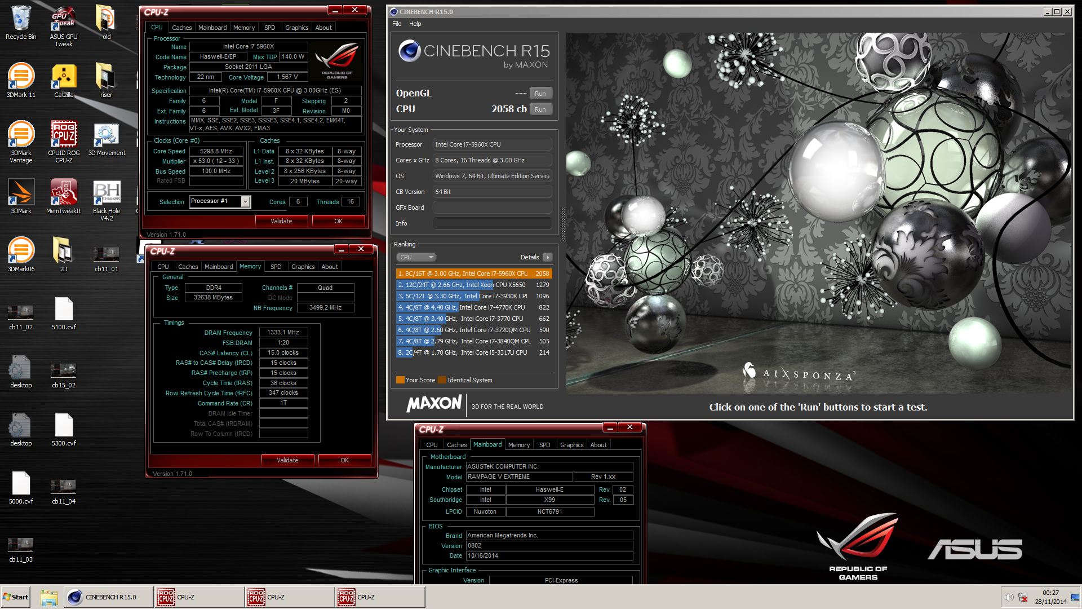Launch 3DMark 11 desktop shortcut
This screenshot has width=1082, height=609.
point(21,81)
